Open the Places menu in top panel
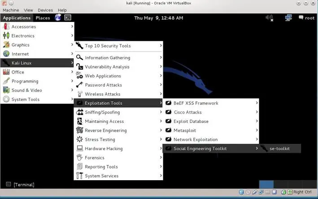318x199 pixels. tap(43, 18)
